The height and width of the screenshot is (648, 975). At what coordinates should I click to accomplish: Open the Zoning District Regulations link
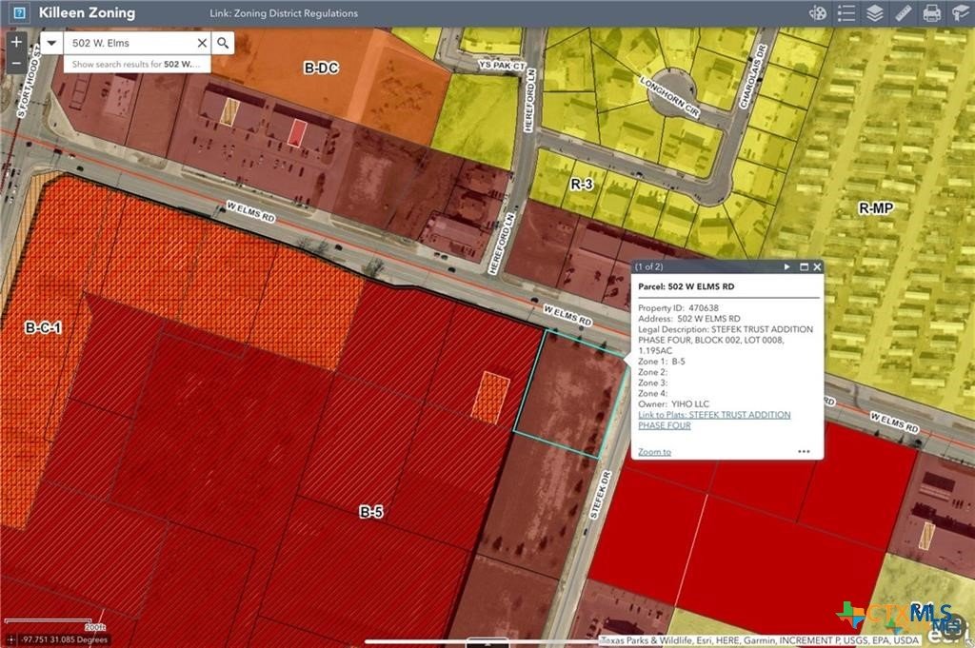284,14
